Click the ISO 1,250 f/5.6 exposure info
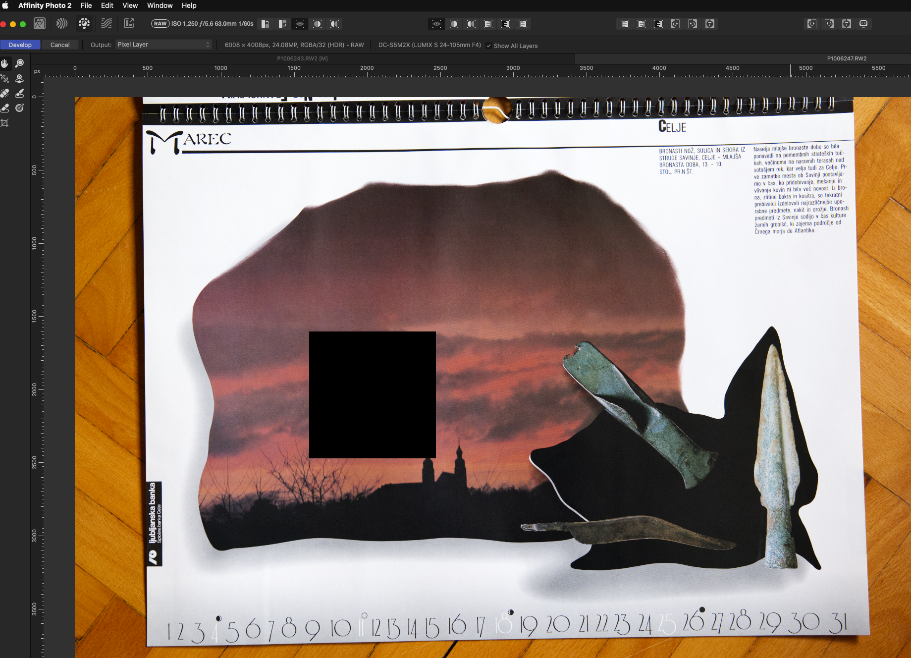This screenshot has height=658, width=911. 212,24
